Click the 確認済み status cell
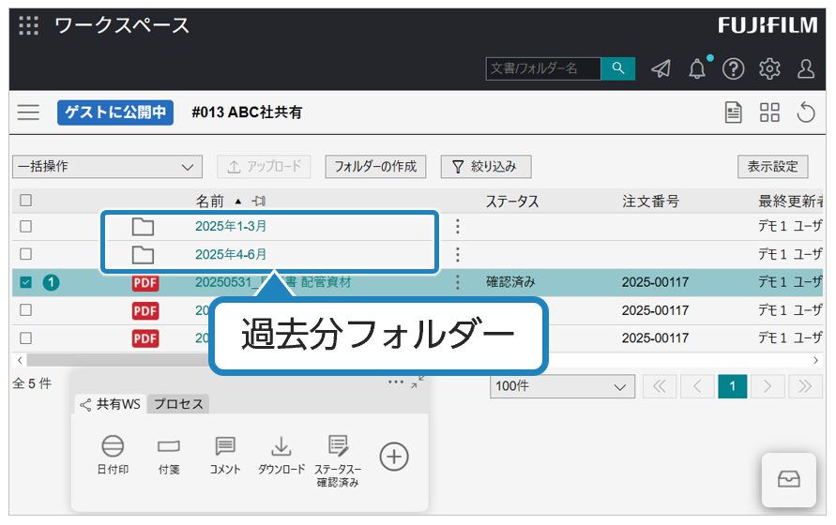Viewport: 836px width, 525px height. tap(510, 282)
